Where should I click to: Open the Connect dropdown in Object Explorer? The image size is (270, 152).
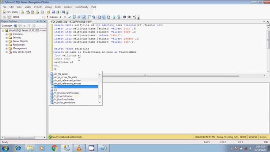[x=7, y=26]
